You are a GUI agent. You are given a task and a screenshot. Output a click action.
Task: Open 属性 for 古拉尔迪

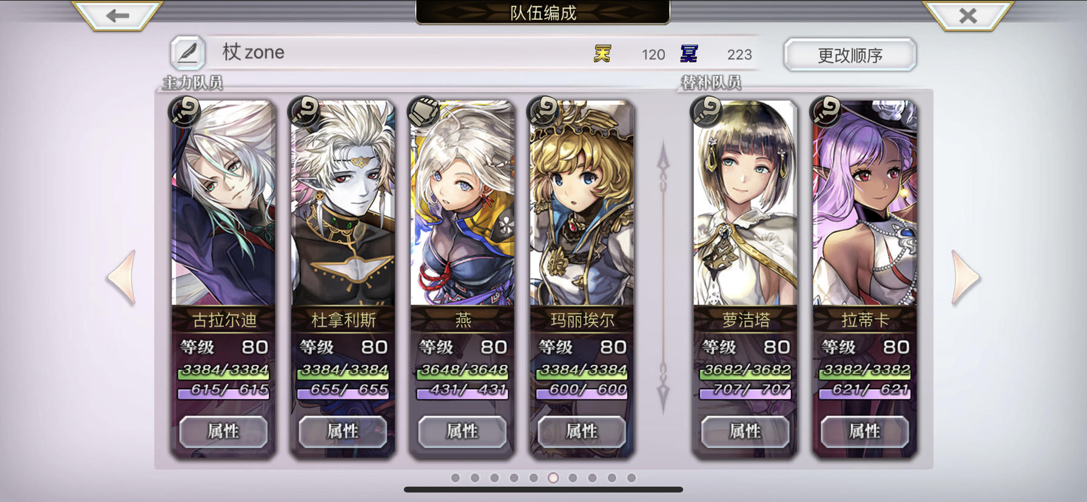[x=223, y=432]
